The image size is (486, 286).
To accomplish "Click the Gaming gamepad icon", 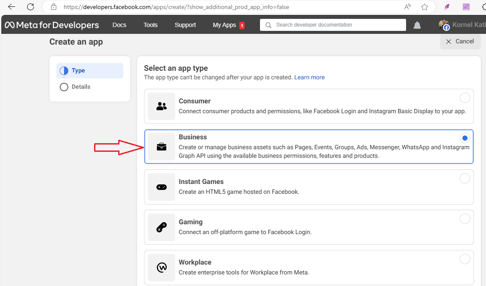I will pos(162,227).
